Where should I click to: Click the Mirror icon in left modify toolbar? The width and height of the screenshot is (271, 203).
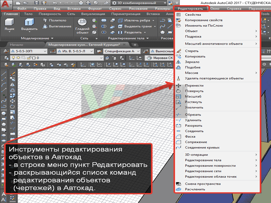(13, 85)
